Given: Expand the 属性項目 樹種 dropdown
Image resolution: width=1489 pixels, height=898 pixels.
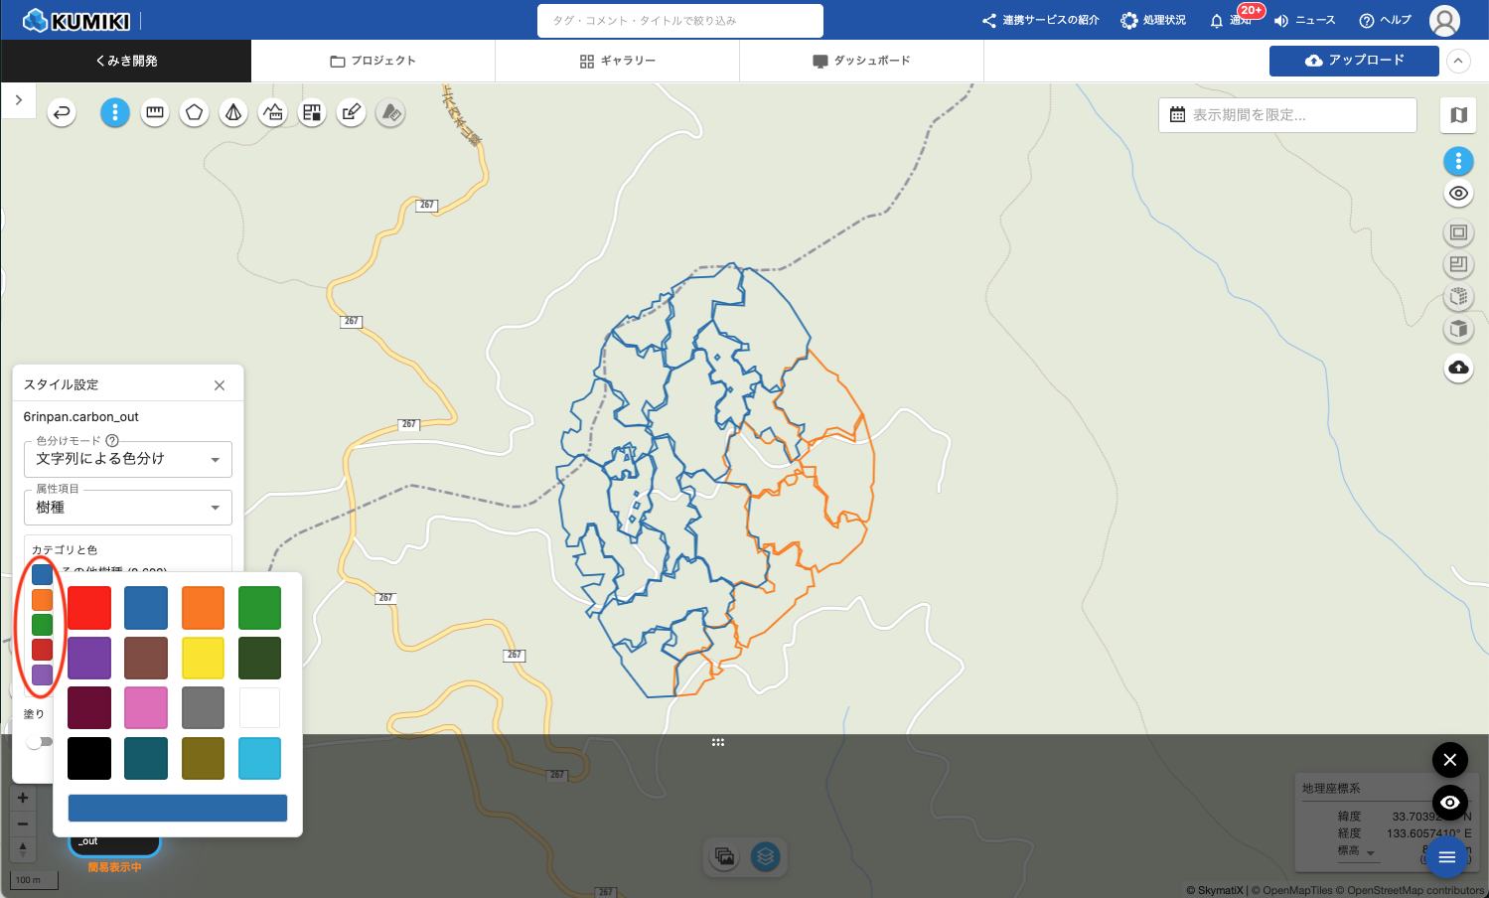Looking at the screenshot, I should pos(127,508).
